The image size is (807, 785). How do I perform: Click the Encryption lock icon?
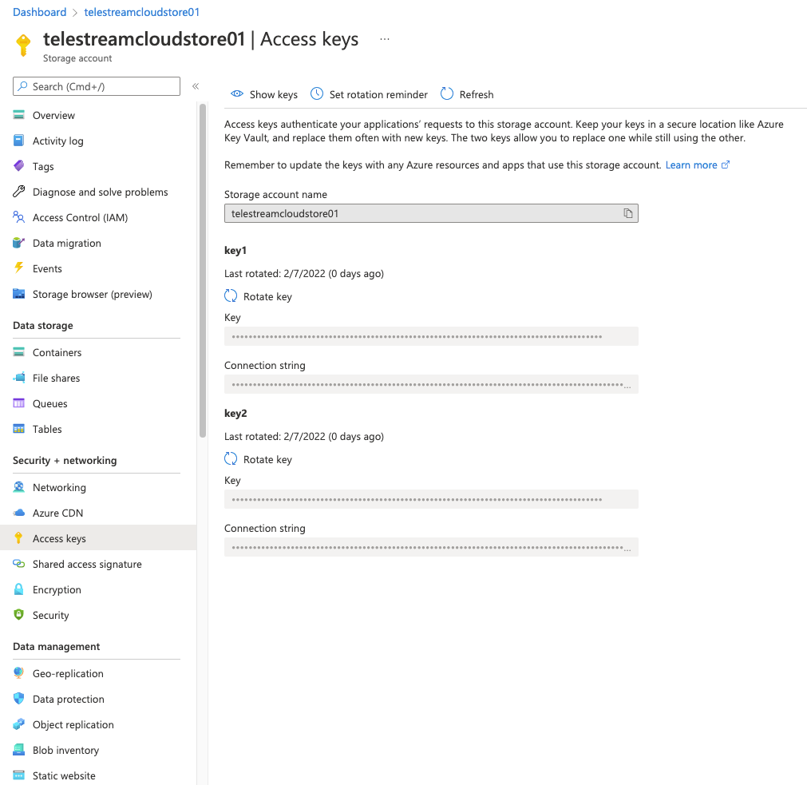point(18,589)
